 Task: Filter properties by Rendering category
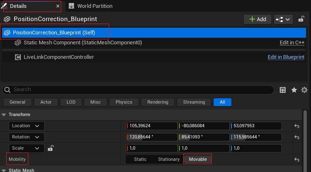[x=158, y=102]
